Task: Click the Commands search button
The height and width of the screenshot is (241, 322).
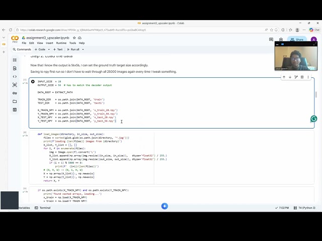Action: (x=22, y=49)
